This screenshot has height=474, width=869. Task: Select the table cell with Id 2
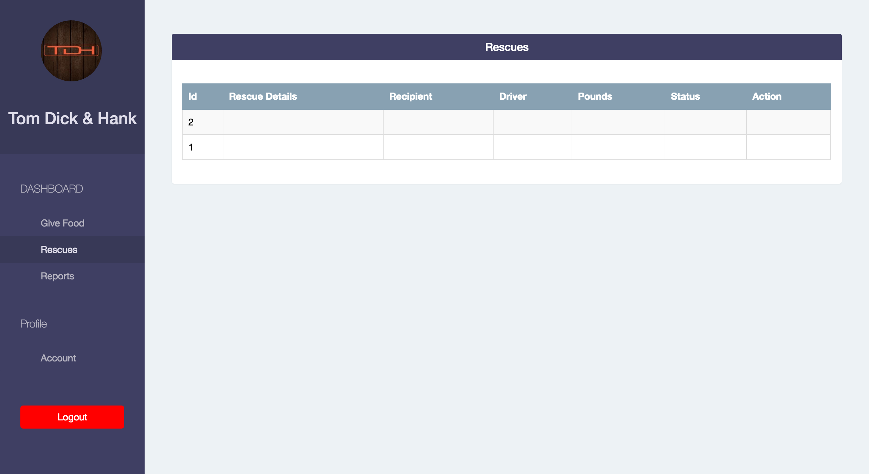(203, 122)
